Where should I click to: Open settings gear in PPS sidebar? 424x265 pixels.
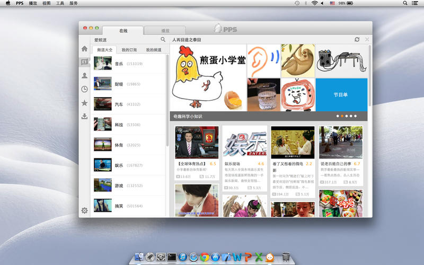tap(84, 210)
